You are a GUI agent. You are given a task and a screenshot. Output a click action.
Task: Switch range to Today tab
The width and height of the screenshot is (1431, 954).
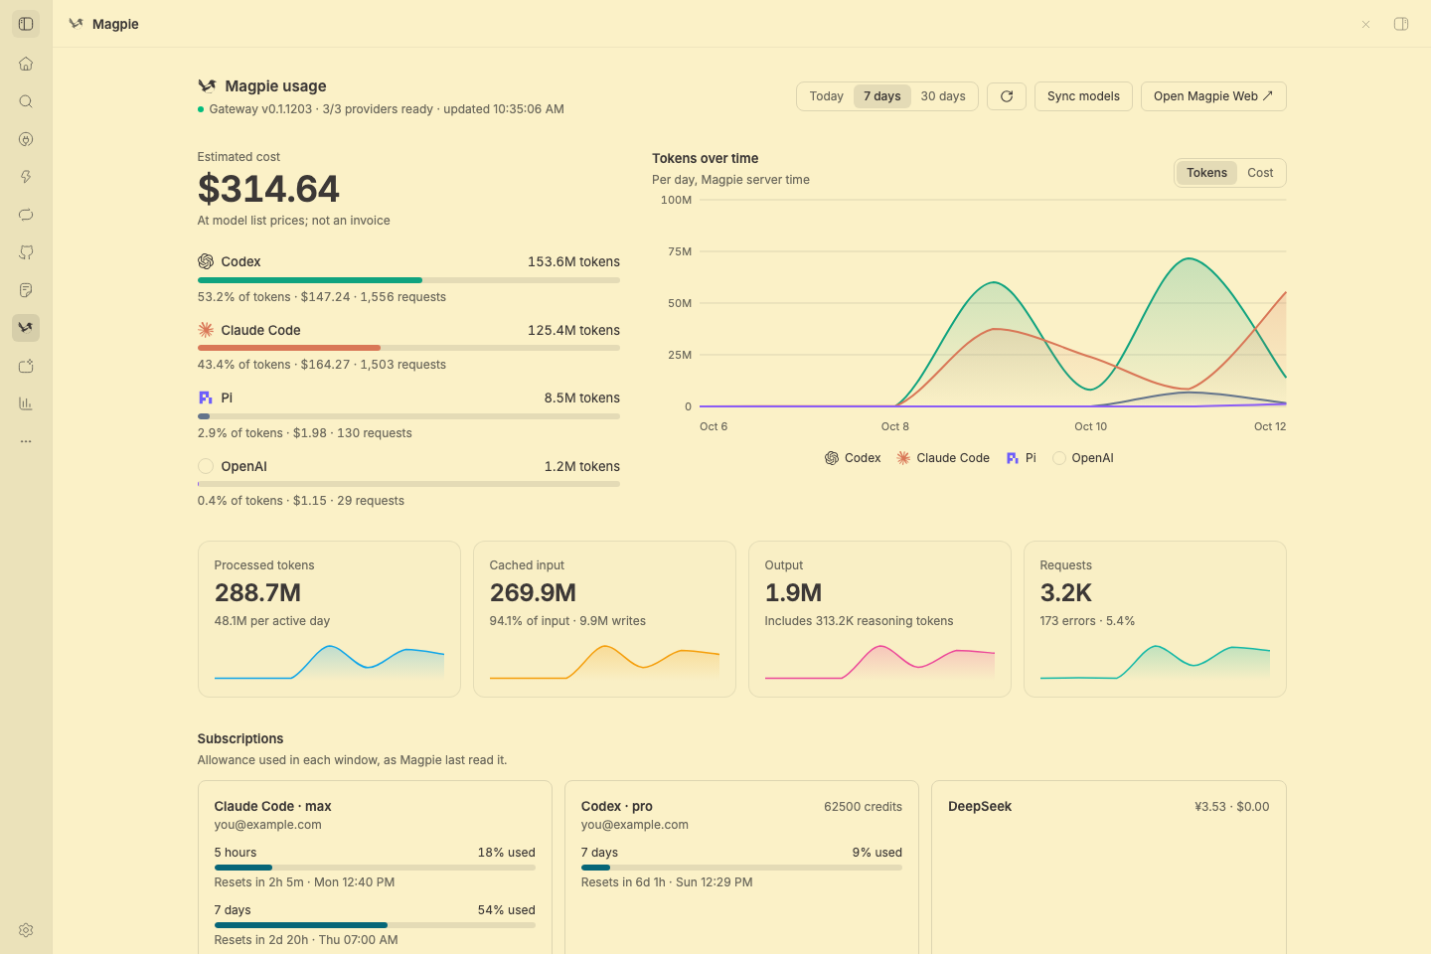click(x=826, y=96)
